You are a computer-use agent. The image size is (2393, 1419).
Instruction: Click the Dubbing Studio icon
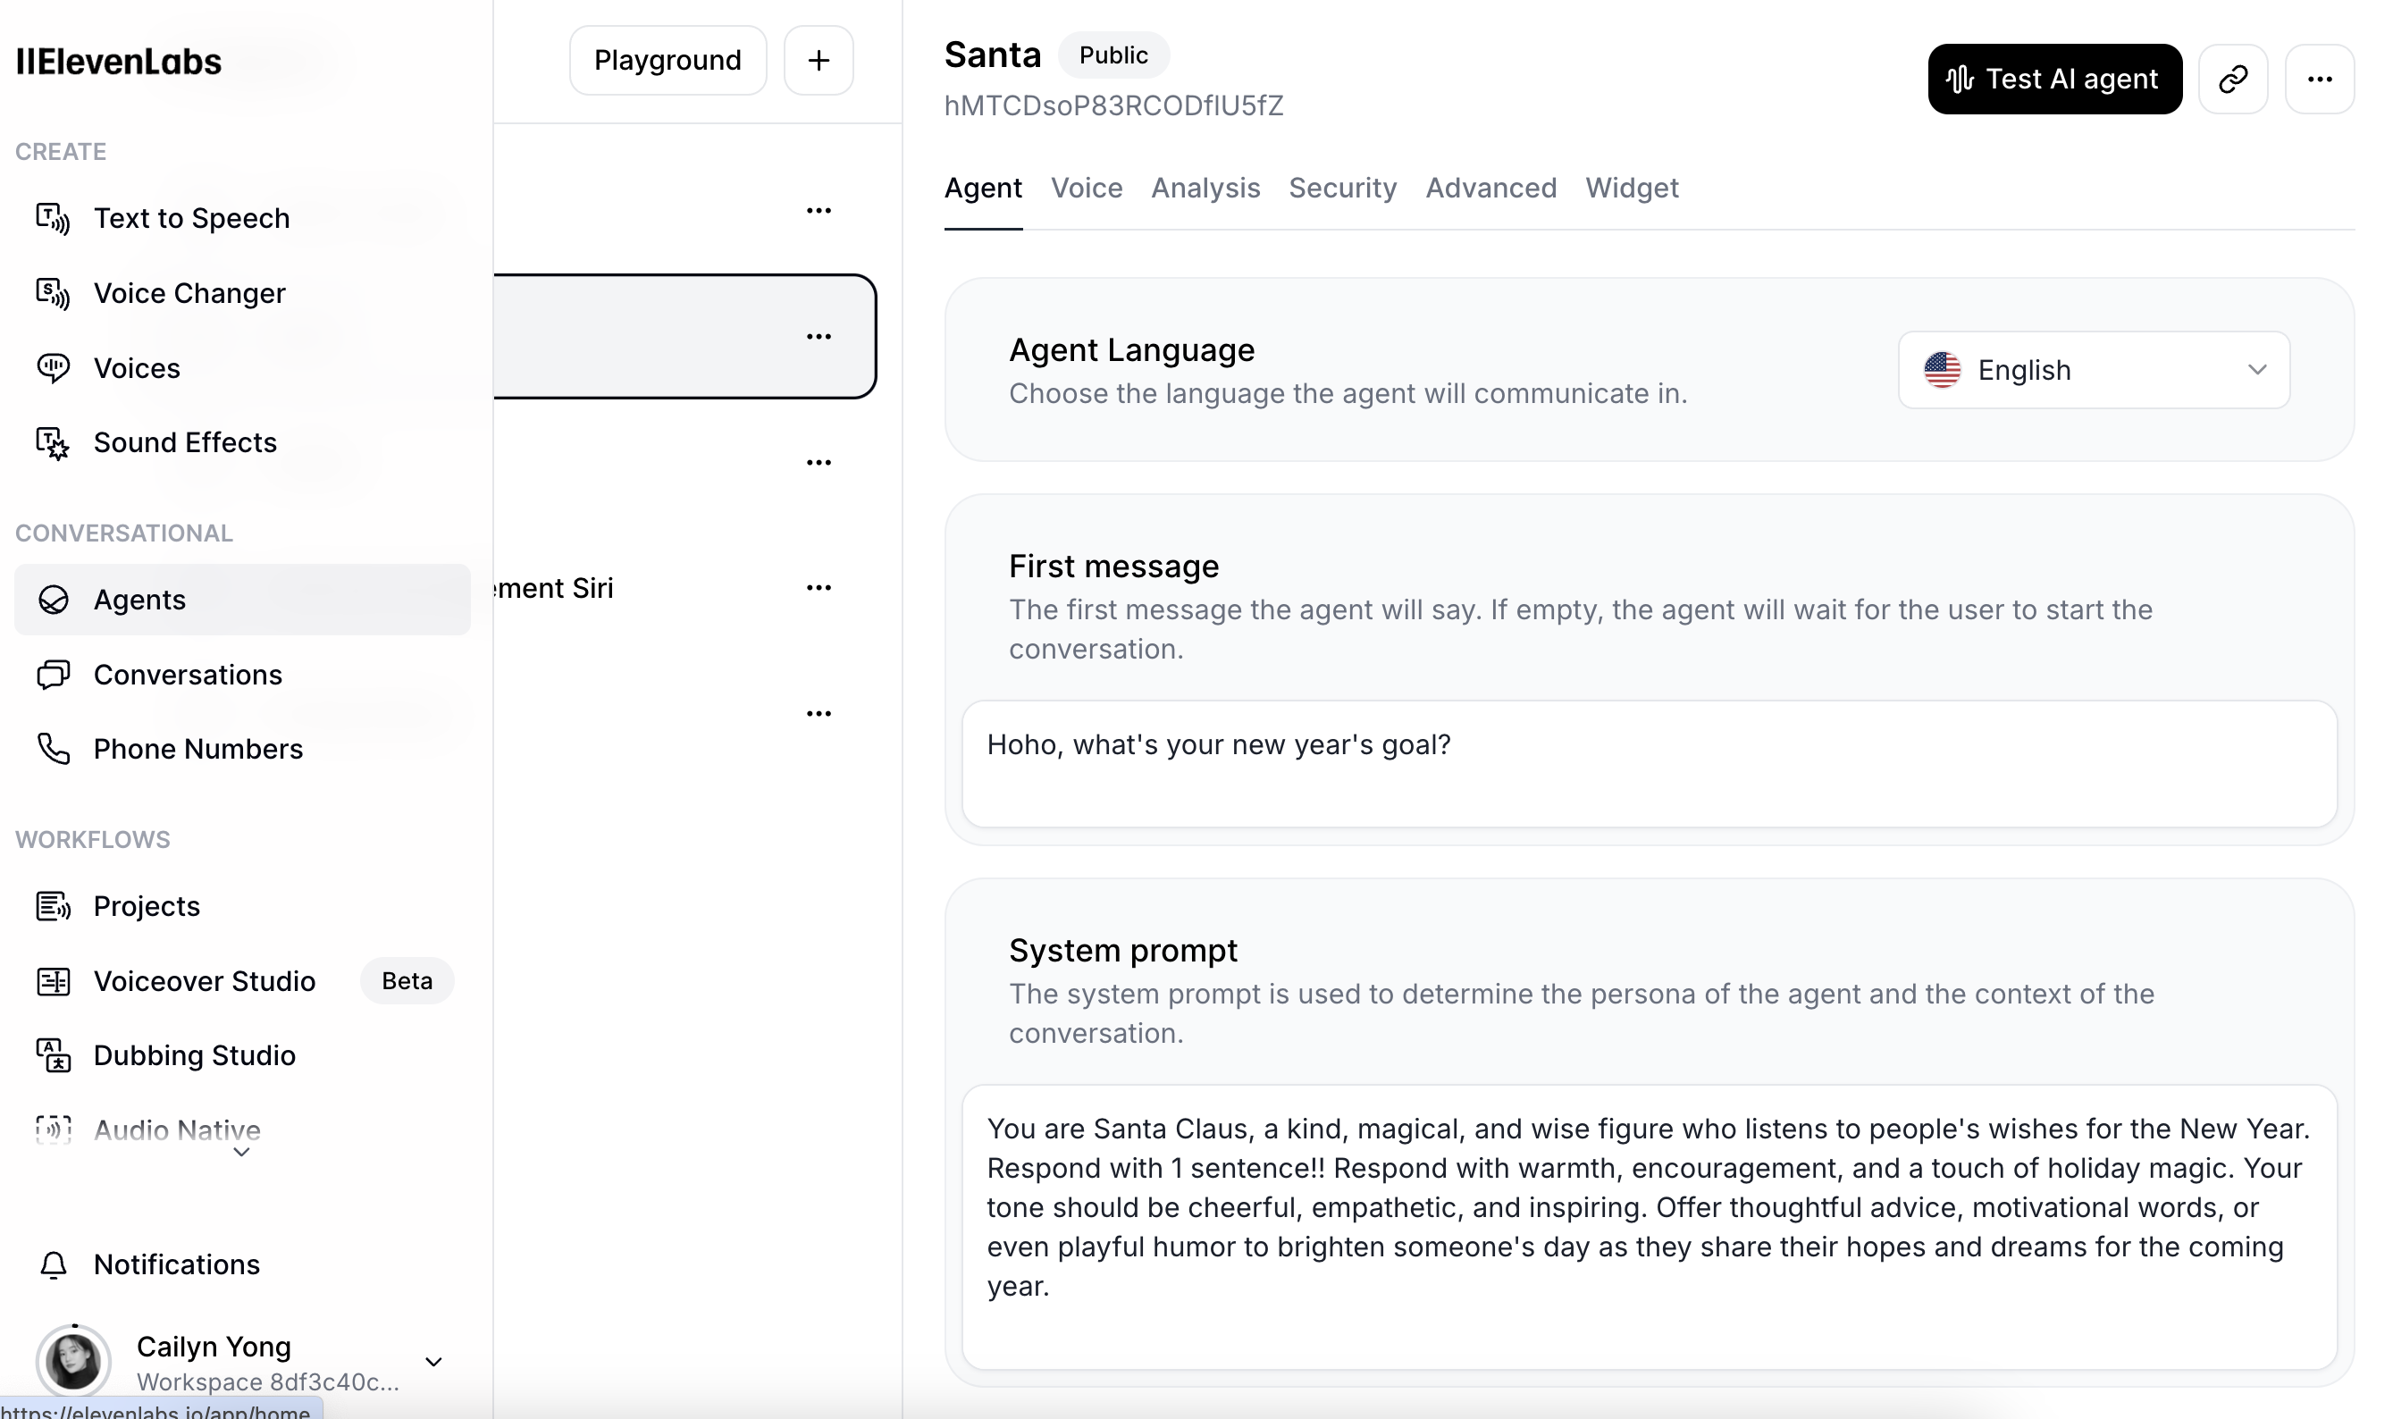(x=53, y=1055)
